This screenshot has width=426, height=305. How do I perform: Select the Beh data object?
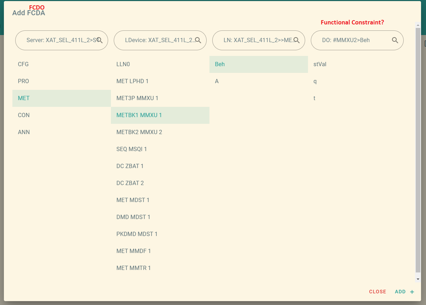pyautogui.click(x=259, y=64)
